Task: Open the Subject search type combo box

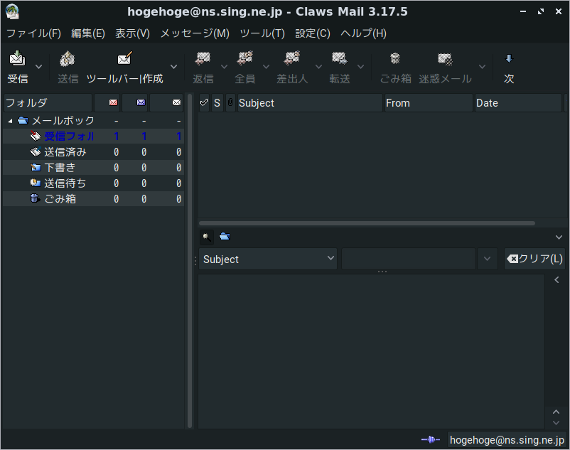Action: [x=268, y=259]
